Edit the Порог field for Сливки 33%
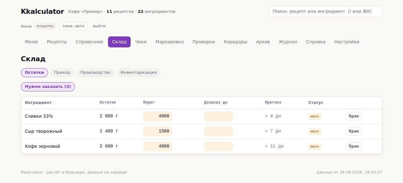 click(x=158, y=116)
